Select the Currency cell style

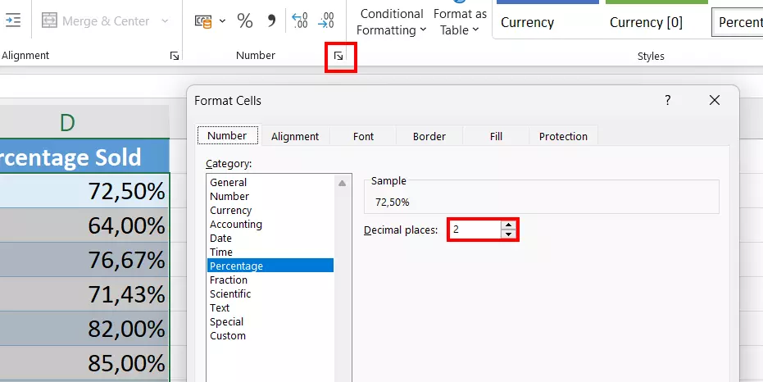pyautogui.click(x=547, y=22)
